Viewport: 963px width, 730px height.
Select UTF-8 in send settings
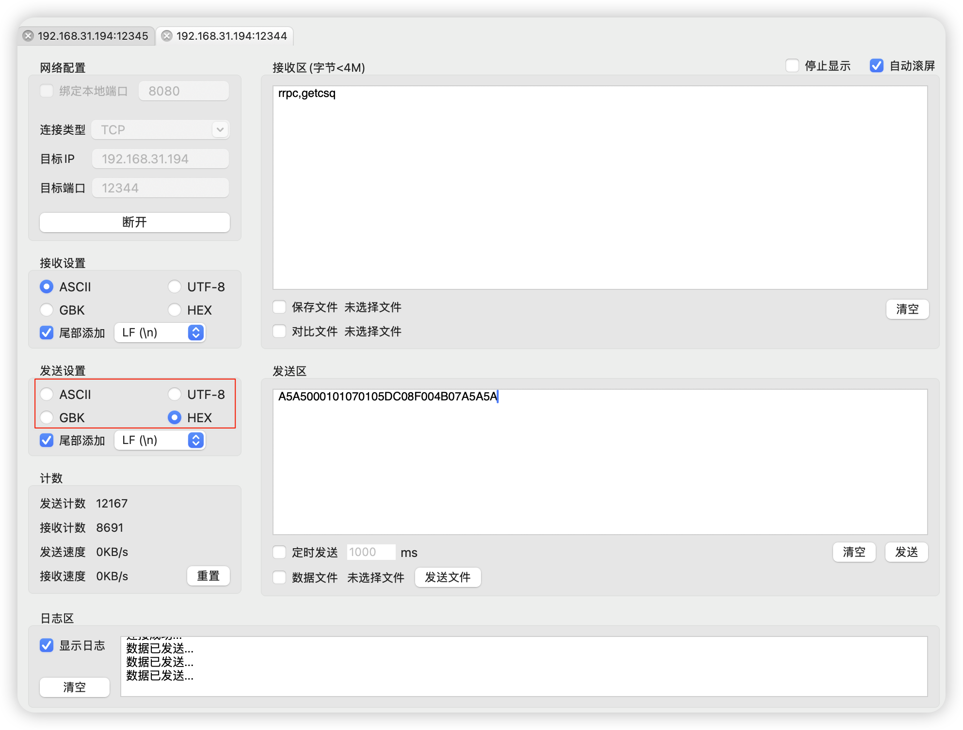click(x=175, y=394)
